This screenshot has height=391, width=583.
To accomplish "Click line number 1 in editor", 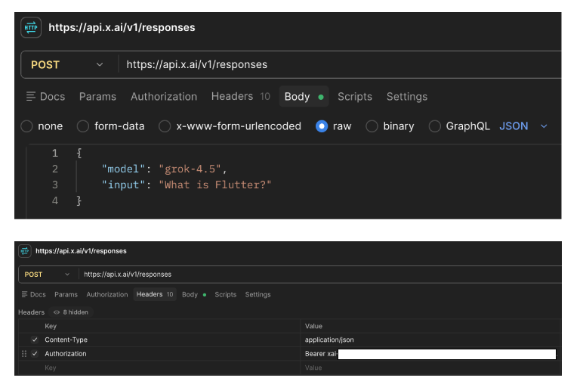I will 55,153.
